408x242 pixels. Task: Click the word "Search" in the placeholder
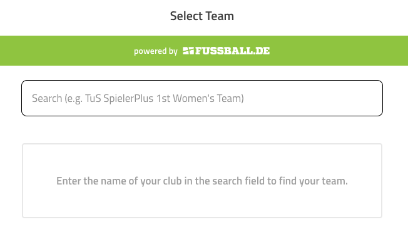point(47,98)
